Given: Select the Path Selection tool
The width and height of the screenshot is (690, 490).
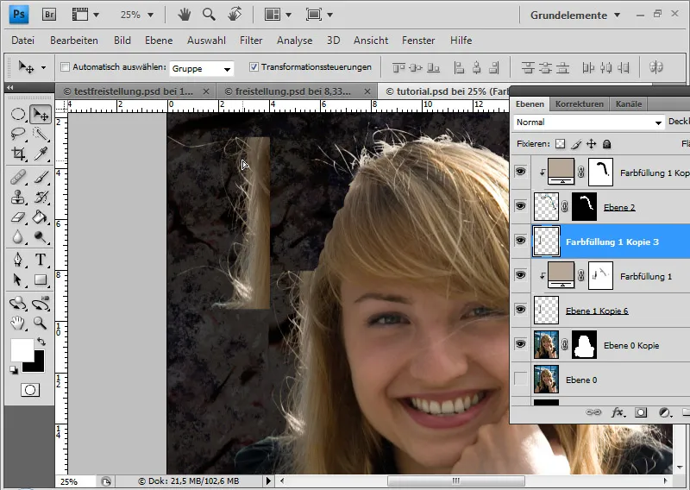Looking at the screenshot, I should tap(18, 280).
